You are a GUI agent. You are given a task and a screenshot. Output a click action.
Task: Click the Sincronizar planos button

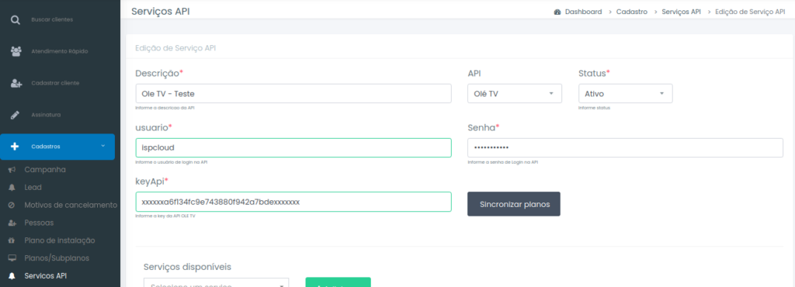(514, 204)
